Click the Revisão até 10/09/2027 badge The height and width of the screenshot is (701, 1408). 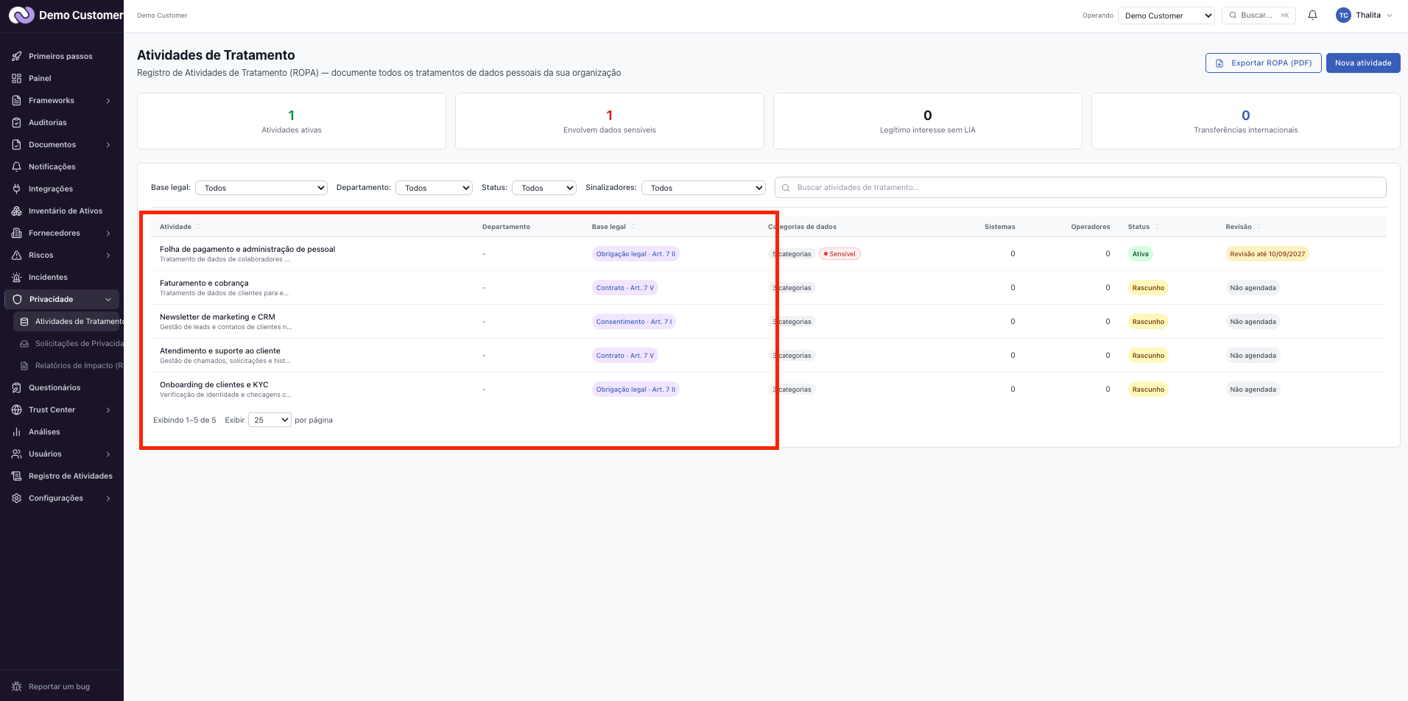pyautogui.click(x=1267, y=254)
